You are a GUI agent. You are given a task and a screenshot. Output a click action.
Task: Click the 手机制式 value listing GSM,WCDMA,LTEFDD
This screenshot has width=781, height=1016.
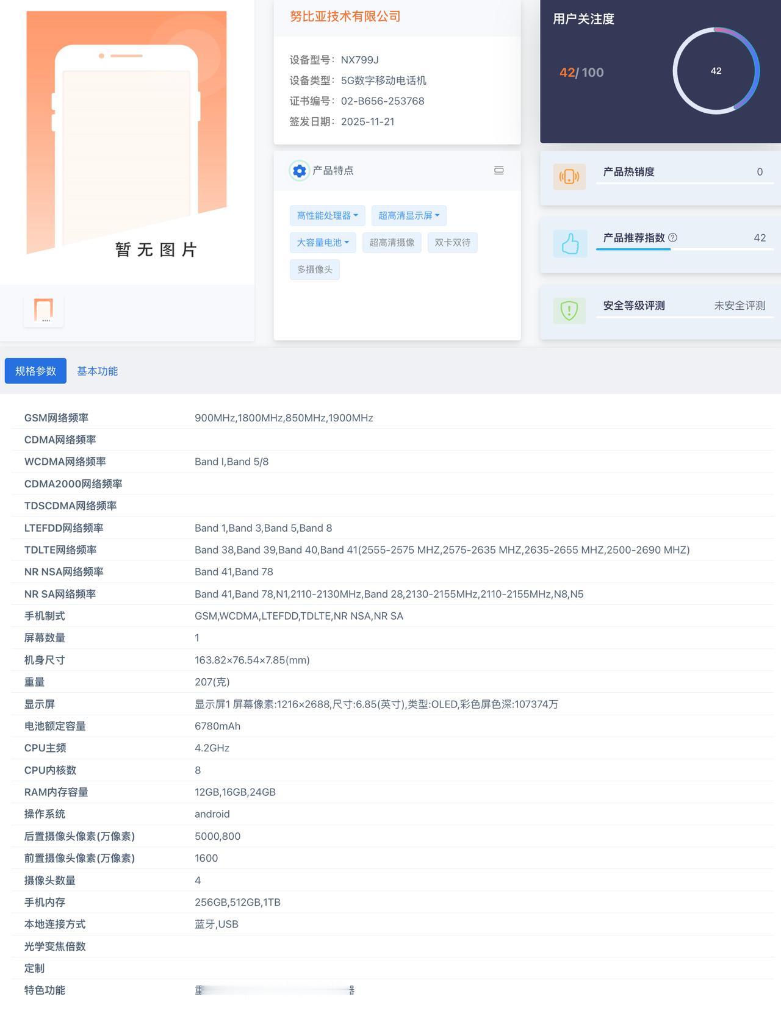tap(299, 616)
